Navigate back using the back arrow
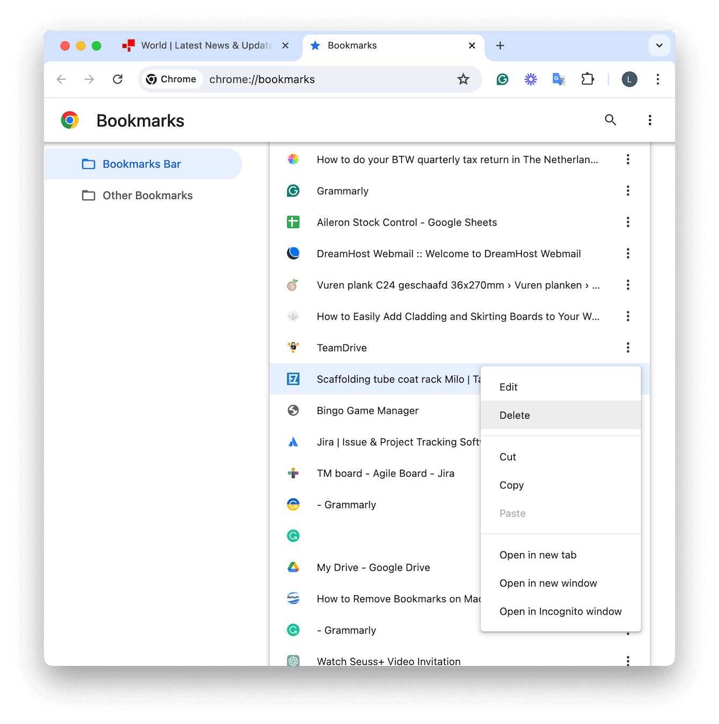This screenshot has height=724, width=719. coord(61,79)
